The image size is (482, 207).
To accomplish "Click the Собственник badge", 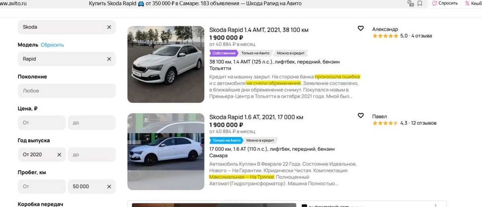I will tap(224, 53).
